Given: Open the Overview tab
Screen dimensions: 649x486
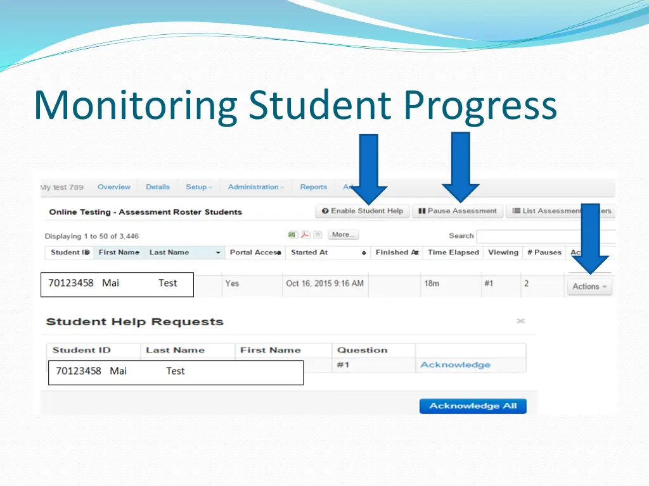Looking at the screenshot, I should pos(114,187).
